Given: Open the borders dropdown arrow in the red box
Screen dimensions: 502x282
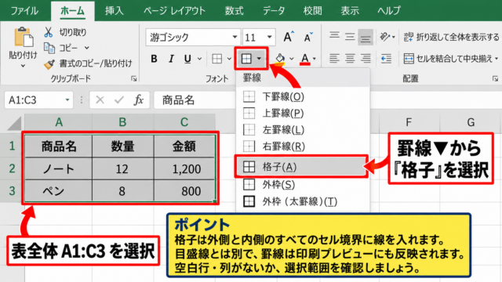Looking at the screenshot, I should coord(259,59).
